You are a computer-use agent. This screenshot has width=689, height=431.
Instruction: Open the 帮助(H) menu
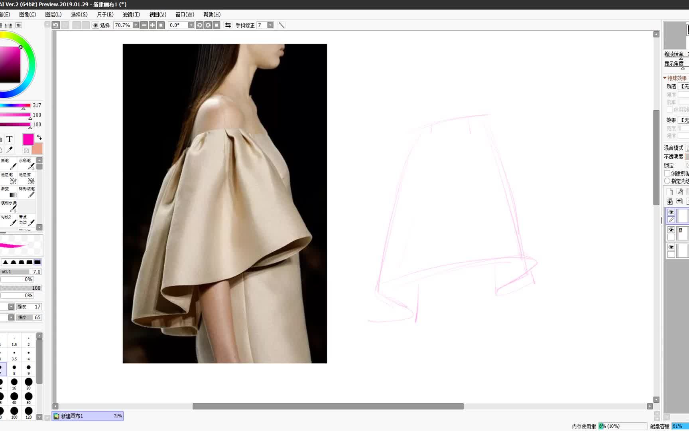point(212,14)
